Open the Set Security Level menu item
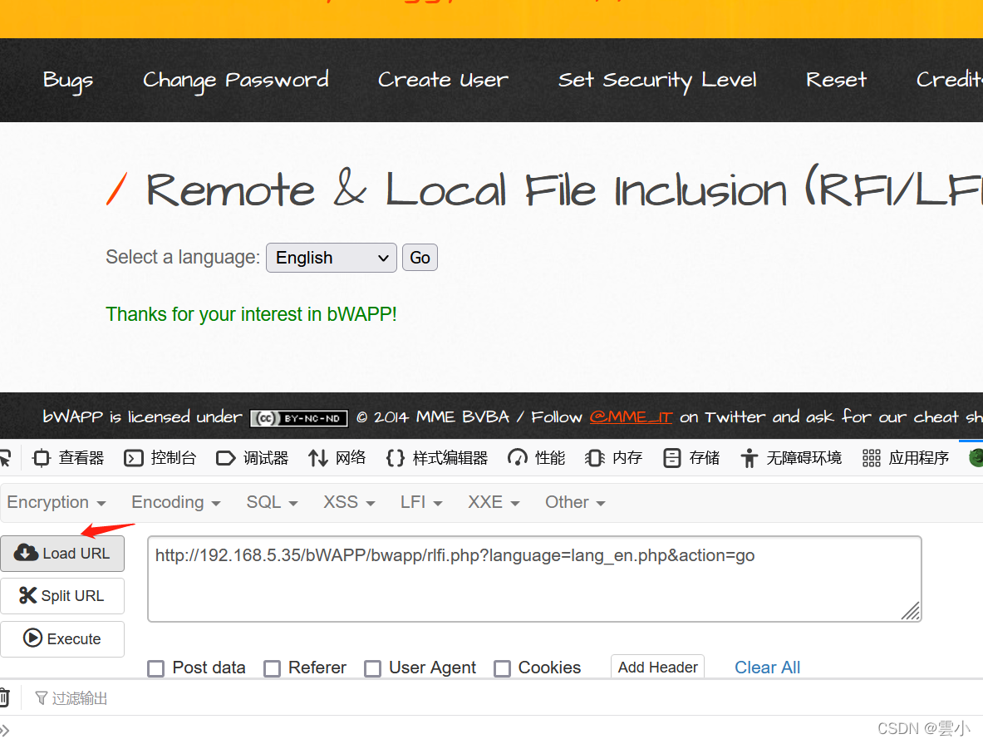Image resolution: width=983 pixels, height=744 pixels. pos(657,81)
